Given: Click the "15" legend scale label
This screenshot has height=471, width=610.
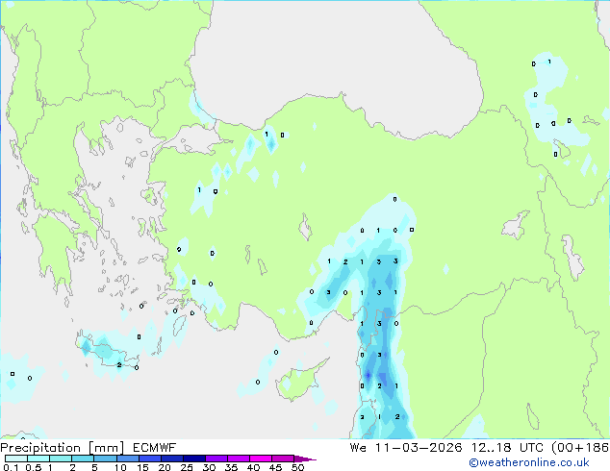Looking at the screenshot, I should pos(142,467).
